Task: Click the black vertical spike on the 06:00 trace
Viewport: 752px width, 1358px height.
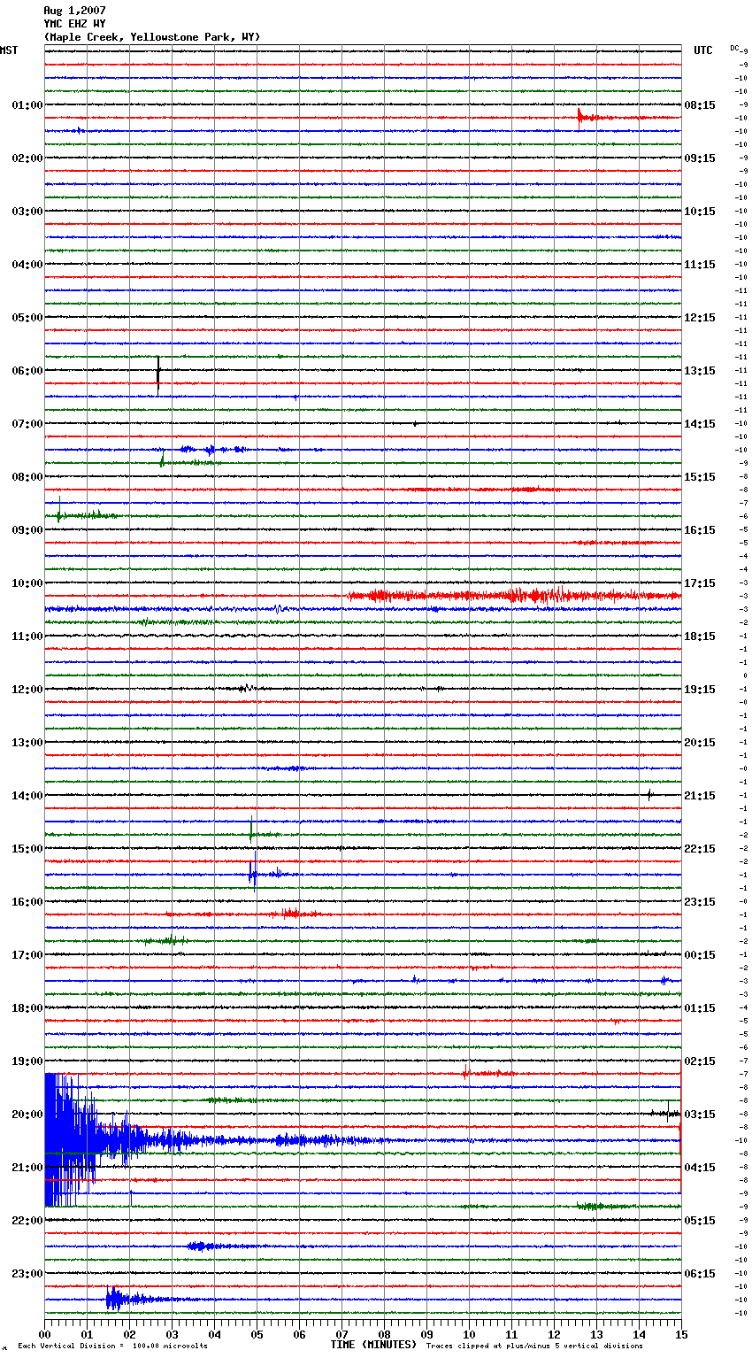Action: 158,375
